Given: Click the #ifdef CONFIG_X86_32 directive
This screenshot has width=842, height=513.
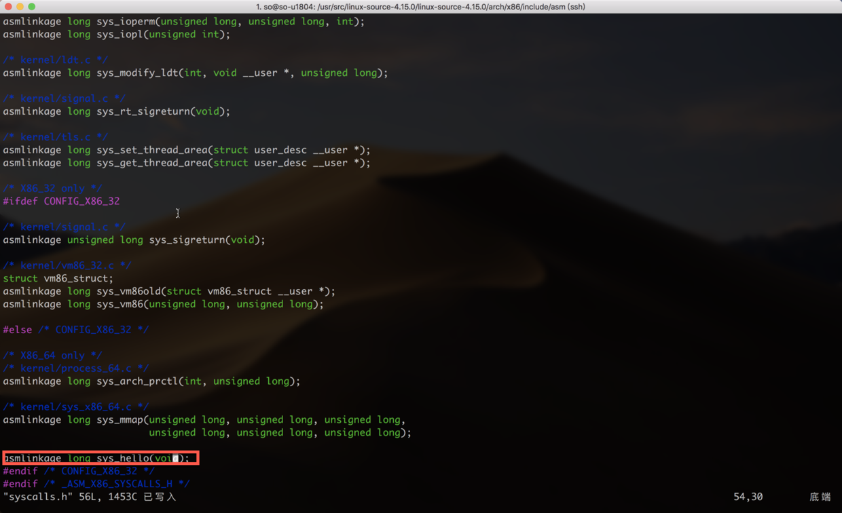Looking at the screenshot, I should pyautogui.click(x=61, y=202).
